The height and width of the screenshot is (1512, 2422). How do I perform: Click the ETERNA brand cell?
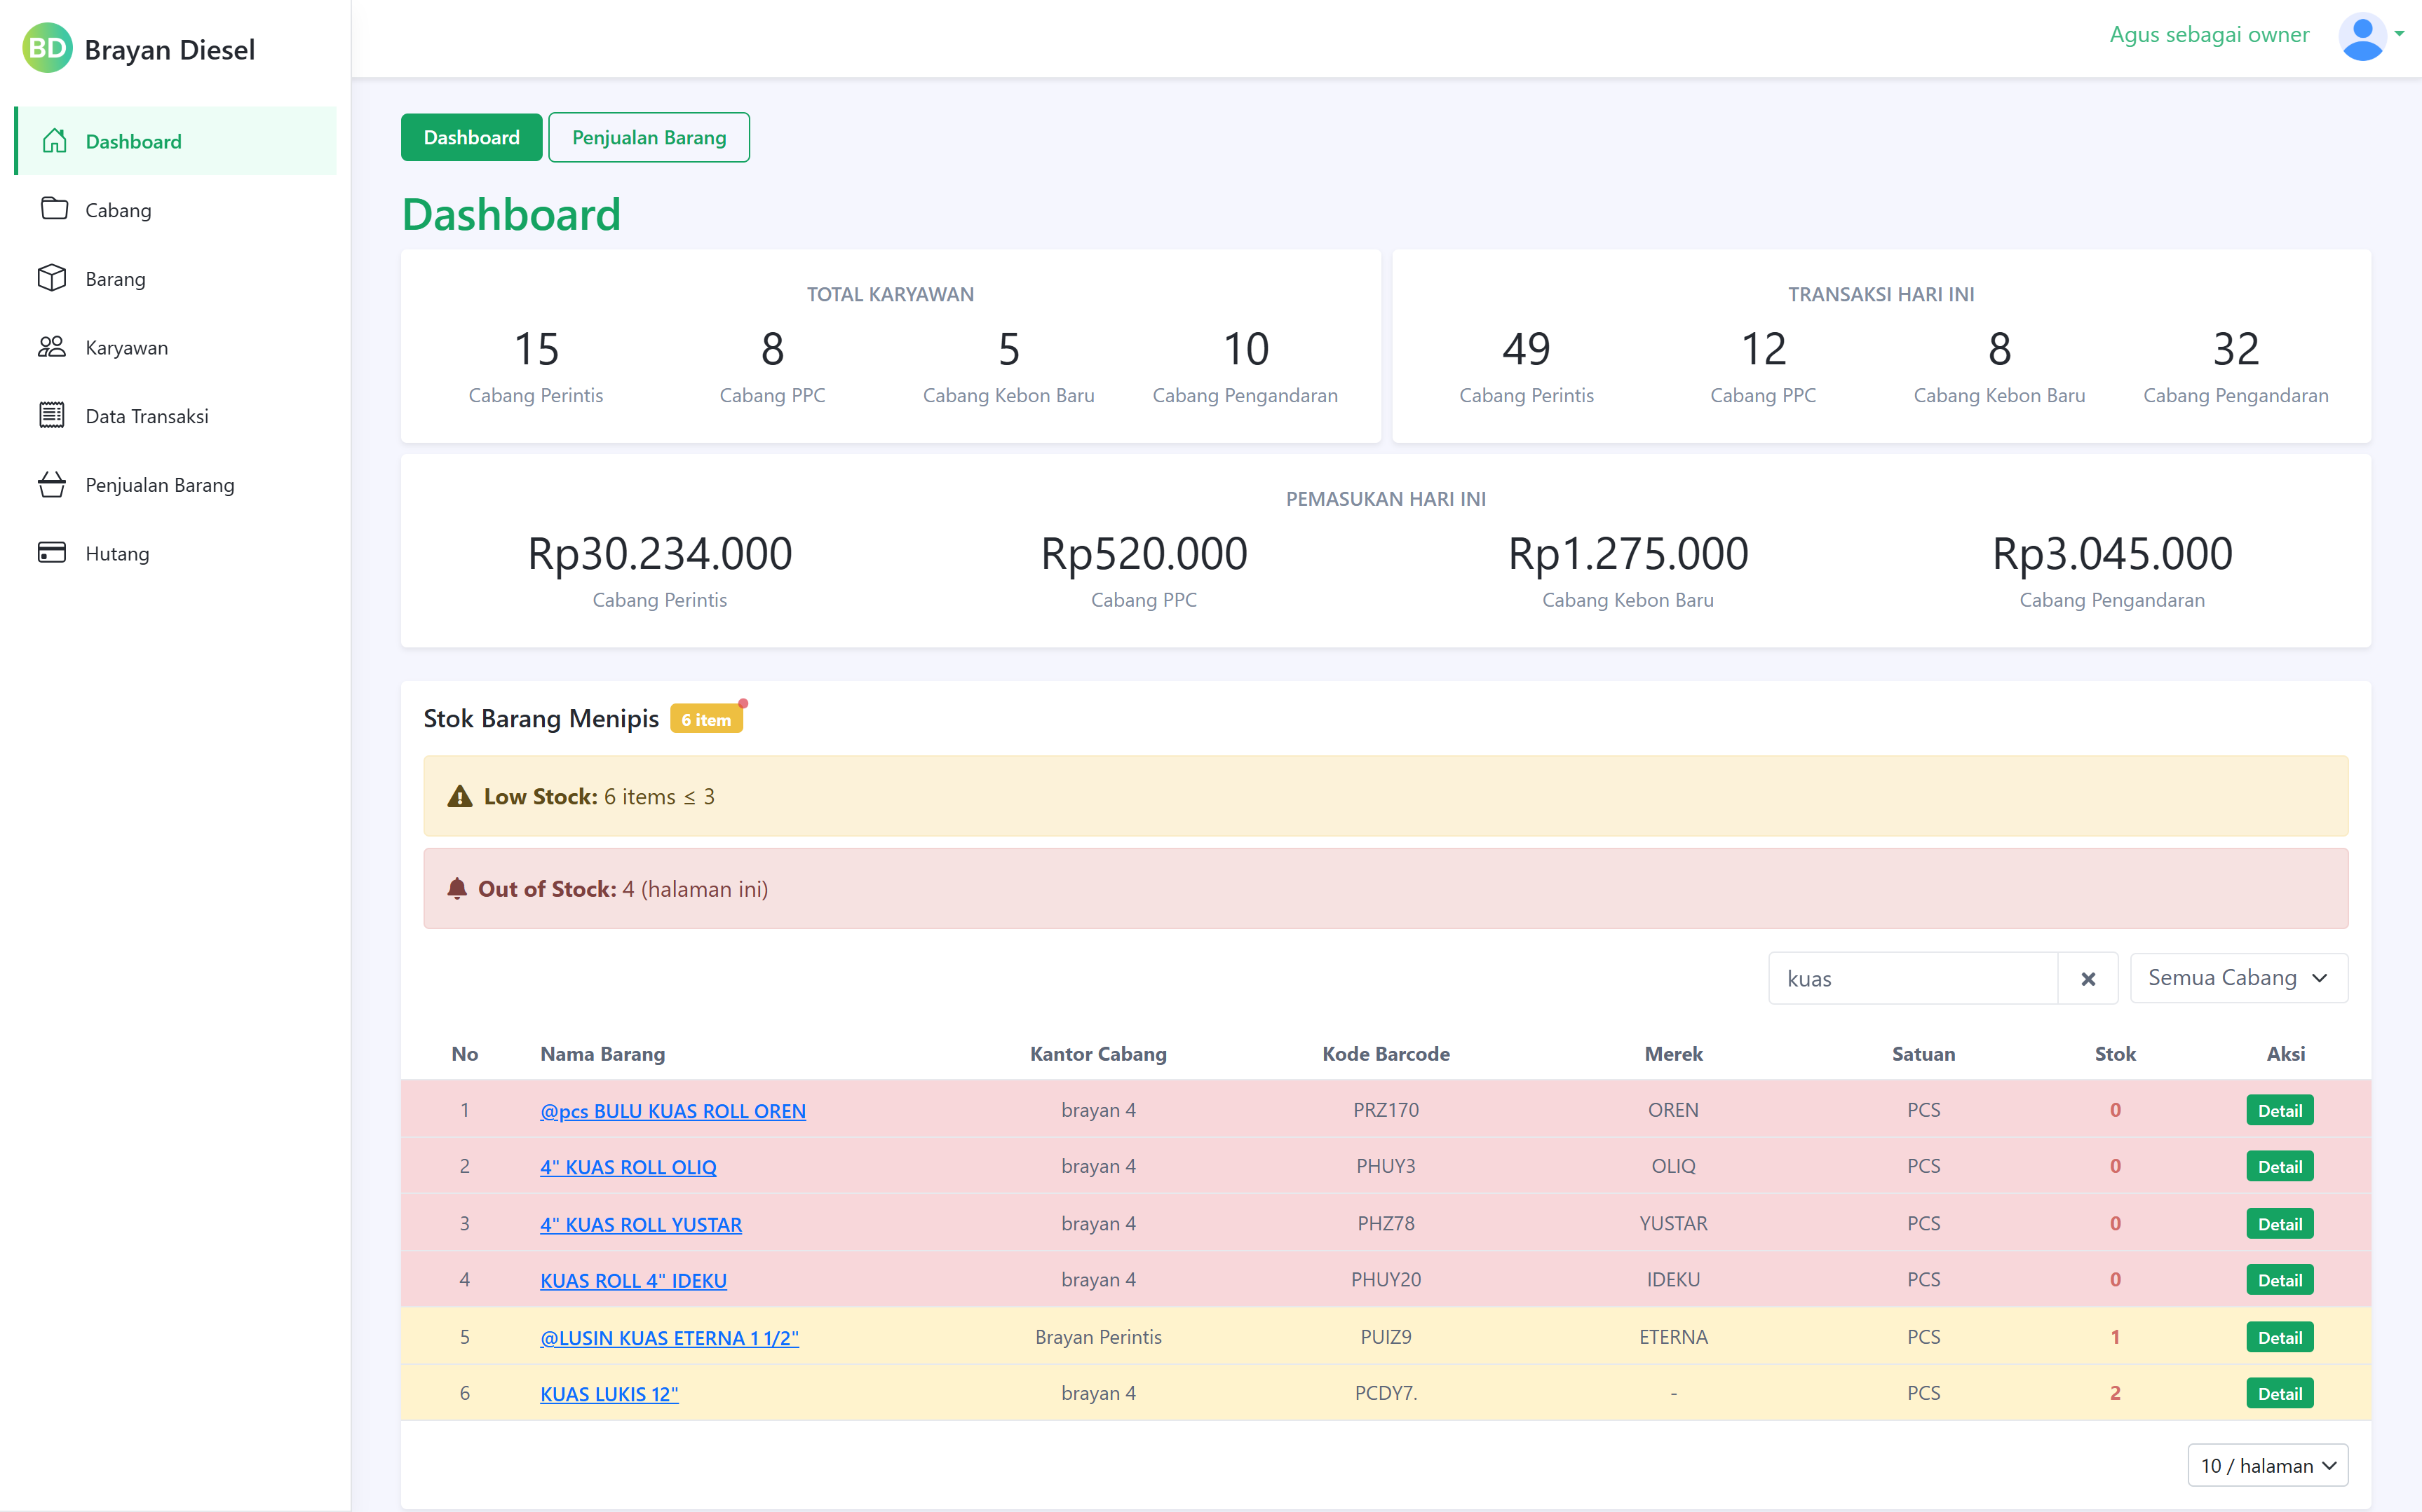1673,1336
